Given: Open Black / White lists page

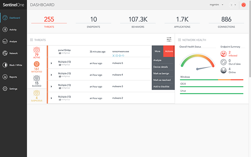Looking at the screenshot, I should pyautogui.click(x=13, y=65).
